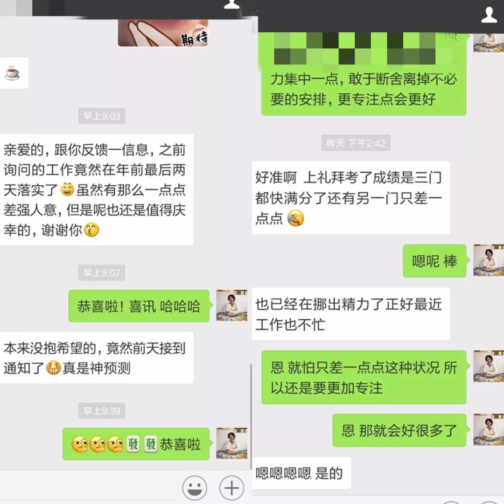504x504 pixels.
Task: Tap the '昨天 下午2:42' timestamp label
Action: tap(356, 143)
